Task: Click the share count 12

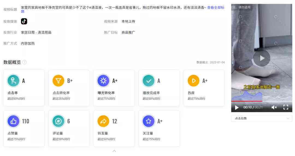Action: (114, 121)
